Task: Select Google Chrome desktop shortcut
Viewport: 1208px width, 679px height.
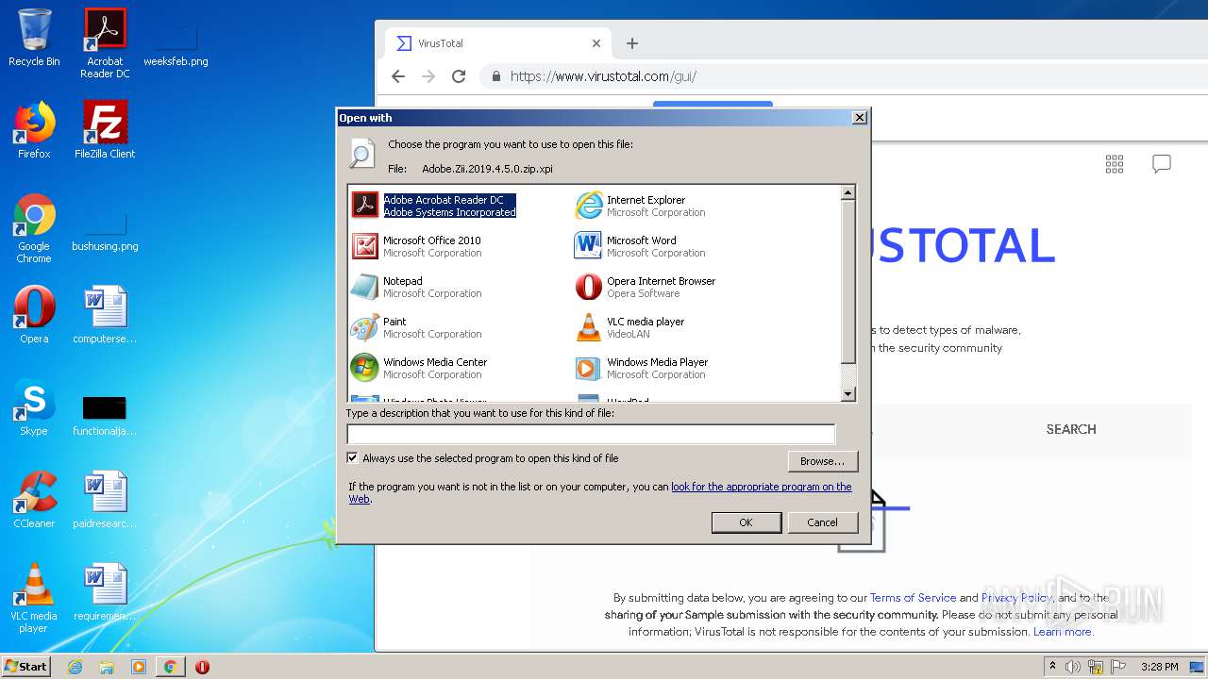Action: click(x=34, y=229)
